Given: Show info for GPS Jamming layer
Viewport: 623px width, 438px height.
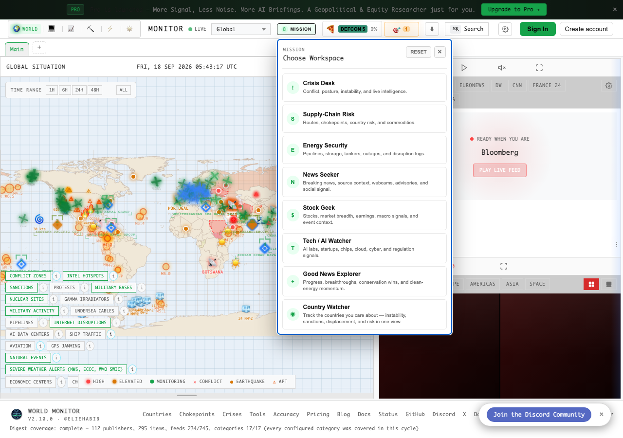Looking at the screenshot, I should [90, 346].
